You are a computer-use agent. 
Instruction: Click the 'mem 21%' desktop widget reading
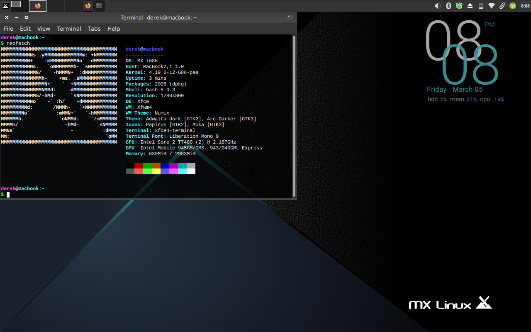click(463, 100)
